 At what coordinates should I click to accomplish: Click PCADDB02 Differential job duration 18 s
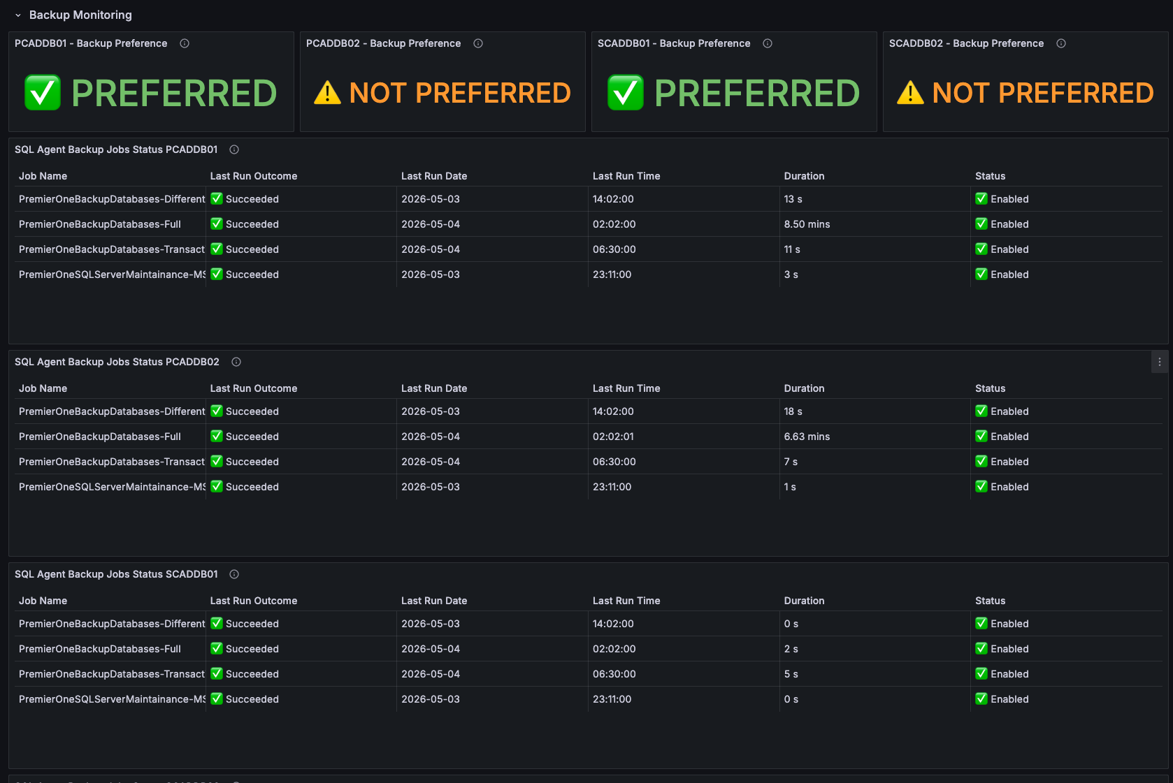tap(793, 411)
